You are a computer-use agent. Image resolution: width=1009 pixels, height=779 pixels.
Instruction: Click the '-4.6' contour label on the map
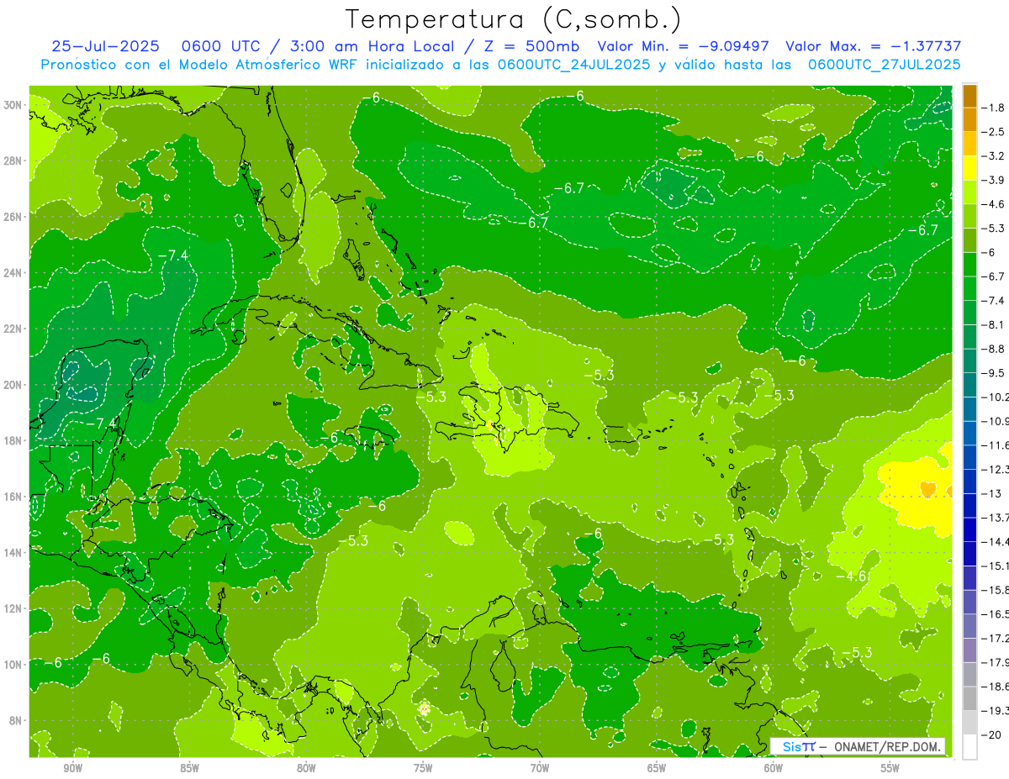tap(852, 576)
